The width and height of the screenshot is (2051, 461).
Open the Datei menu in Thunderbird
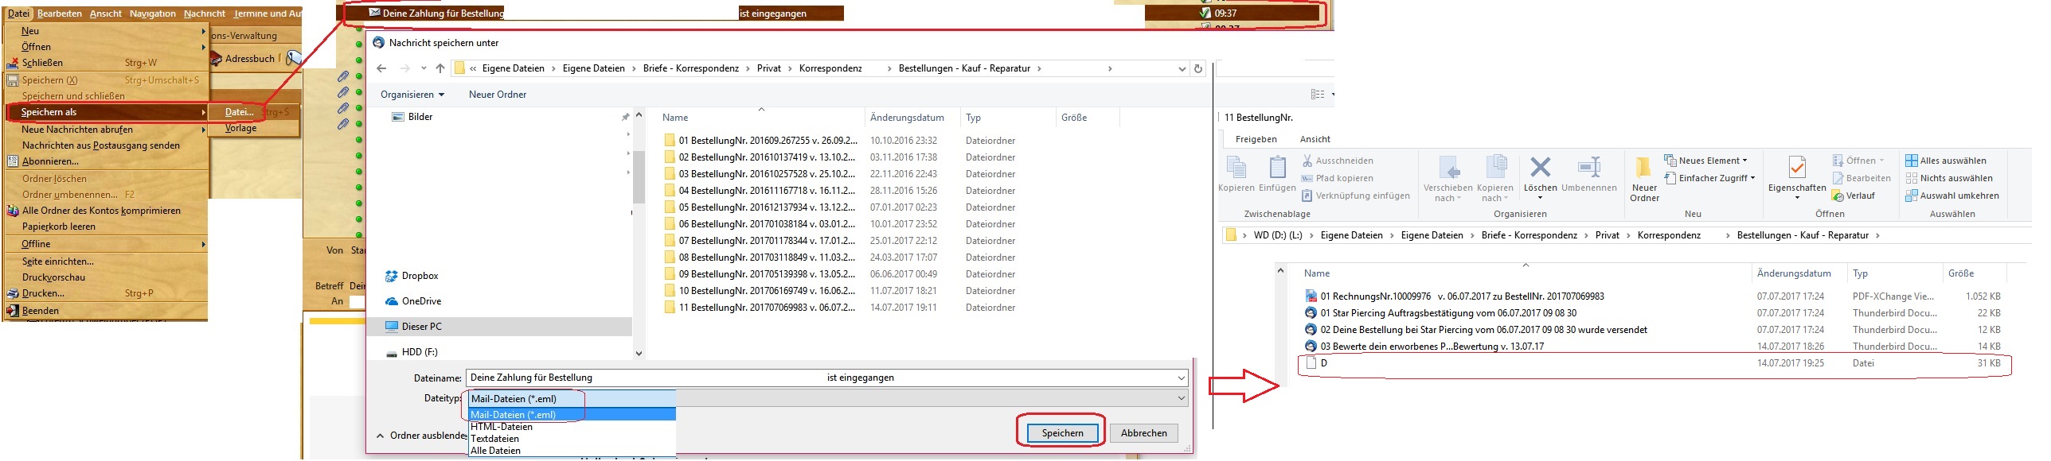[x=18, y=14]
